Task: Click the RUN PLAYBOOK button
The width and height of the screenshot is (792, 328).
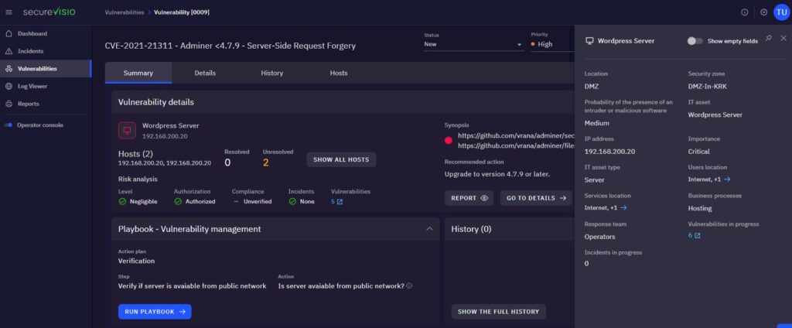Action: click(155, 312)
